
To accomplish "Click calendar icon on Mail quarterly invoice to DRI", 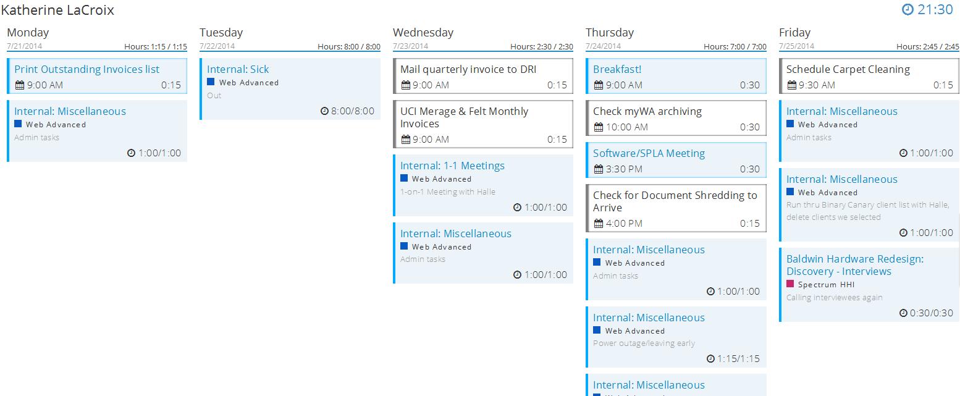I will click(405, 85).
